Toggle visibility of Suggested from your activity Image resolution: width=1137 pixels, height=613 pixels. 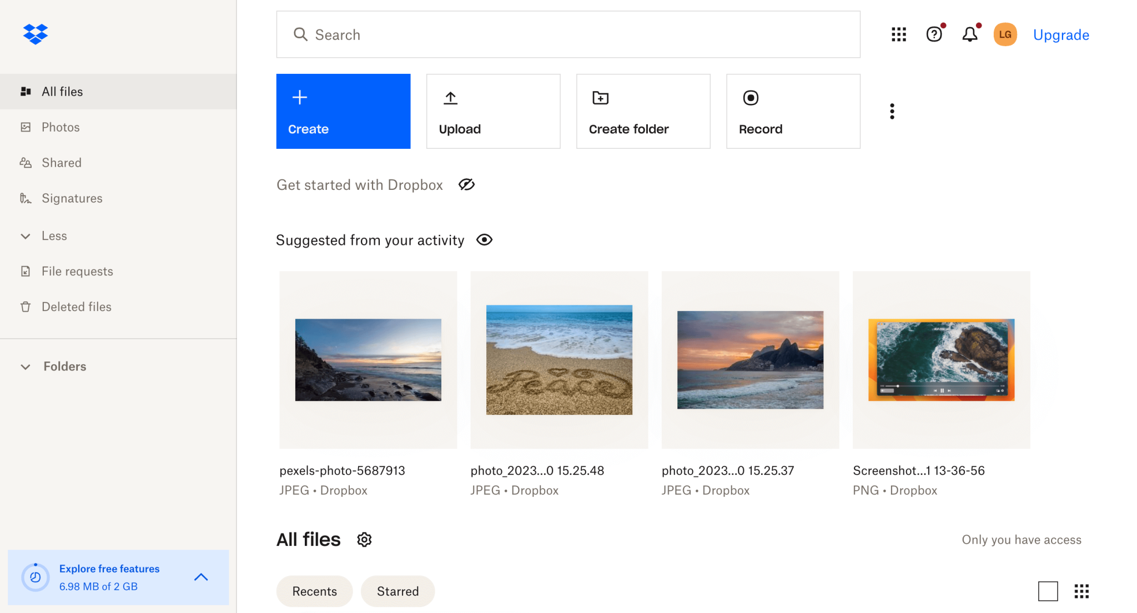(x=484, y=240)
